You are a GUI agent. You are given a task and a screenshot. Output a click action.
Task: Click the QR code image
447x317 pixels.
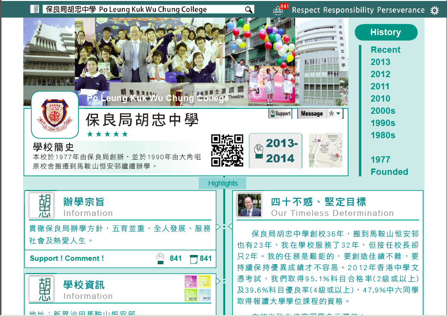[x=227, y=150]
